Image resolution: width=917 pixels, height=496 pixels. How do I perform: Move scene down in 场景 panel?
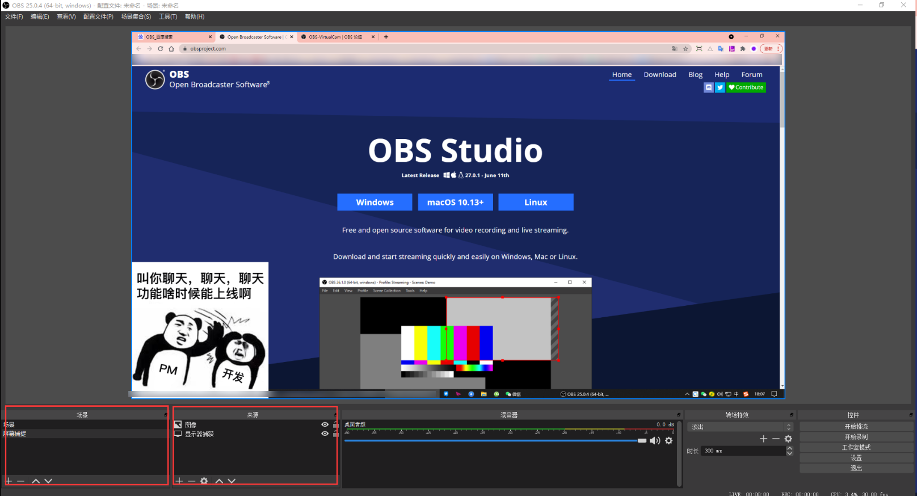point(48,481)
